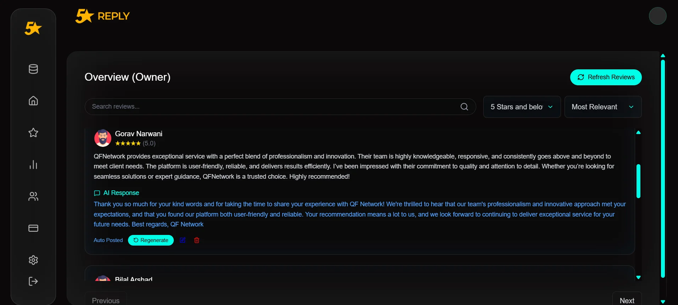
Task: Click the 5 Star REPLY header logo
Action: tap(102, 16)
